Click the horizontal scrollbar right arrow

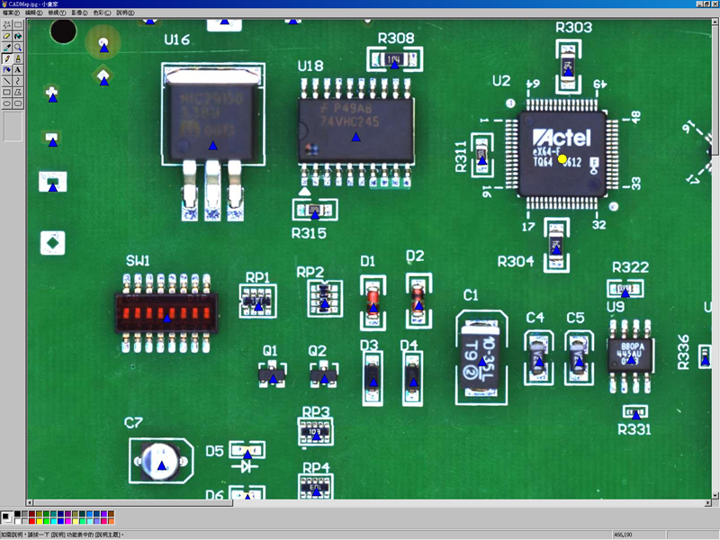pos(707,503)
